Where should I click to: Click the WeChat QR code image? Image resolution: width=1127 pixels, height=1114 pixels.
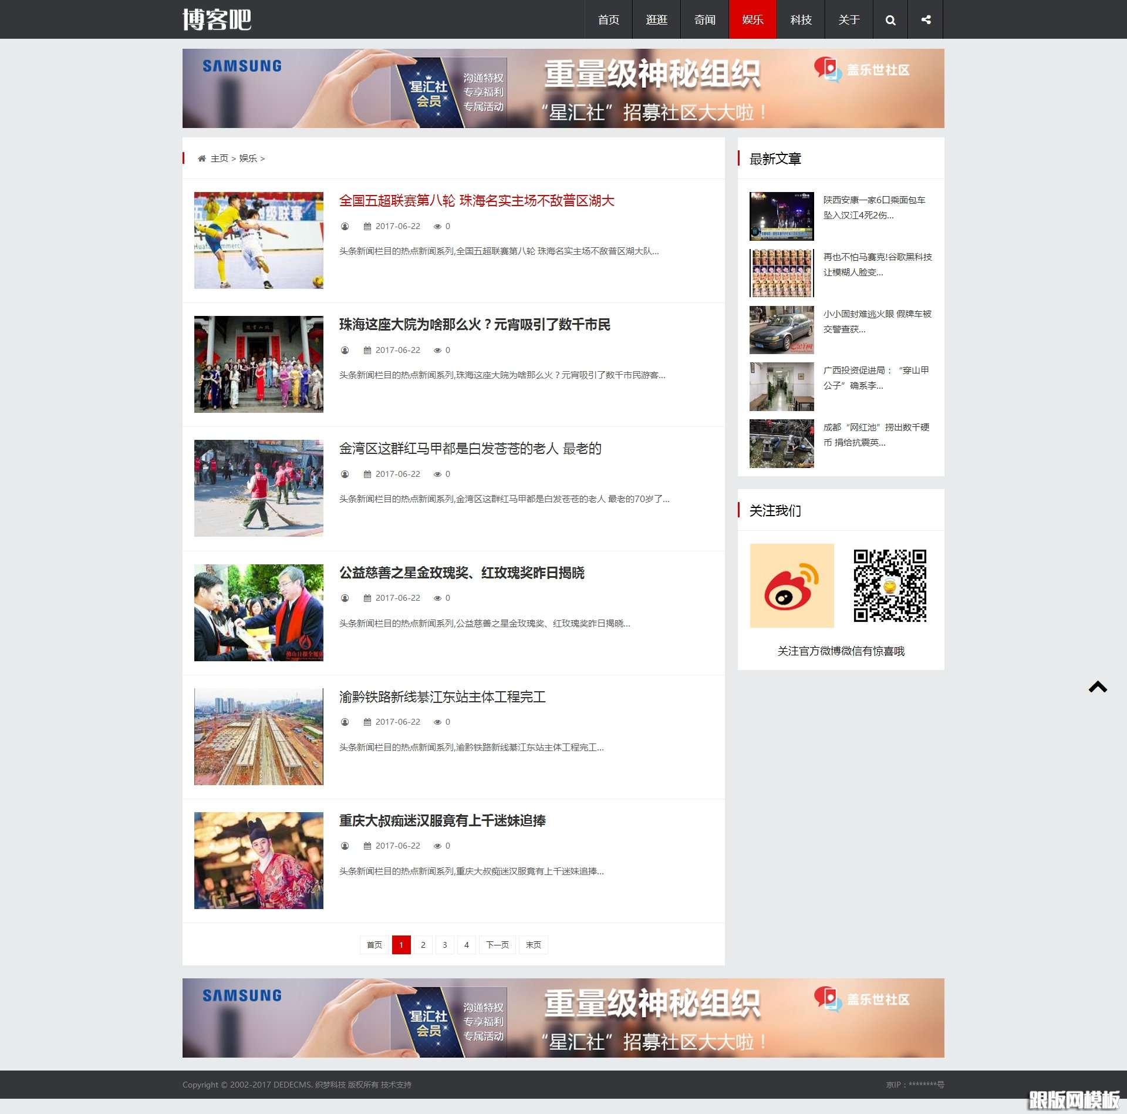[x=890, y=585]
